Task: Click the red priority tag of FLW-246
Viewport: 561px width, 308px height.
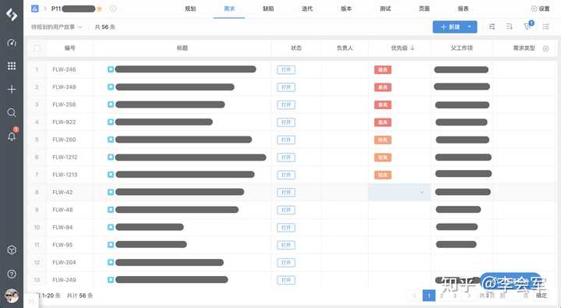Action: (383, 69)
